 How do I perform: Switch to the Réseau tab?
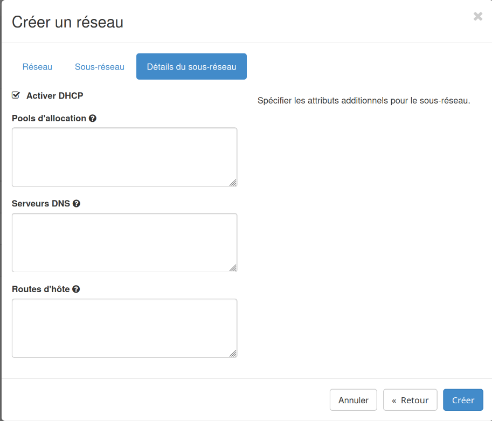tap(37, 67)
